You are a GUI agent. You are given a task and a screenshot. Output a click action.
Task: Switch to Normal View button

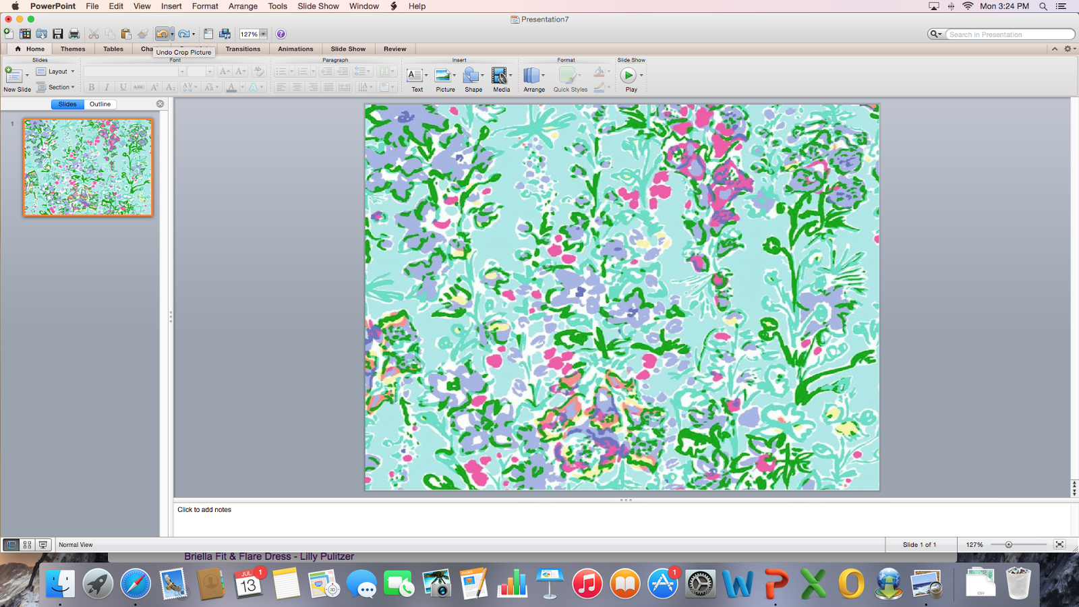pyautogui.click(x=11, y=544)
